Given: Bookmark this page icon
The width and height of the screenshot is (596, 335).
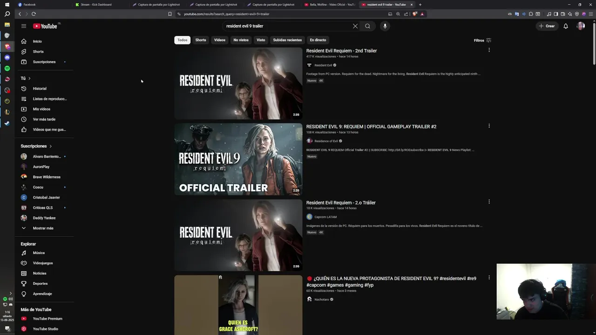Looking at the screenshot, I should point(170,14).
